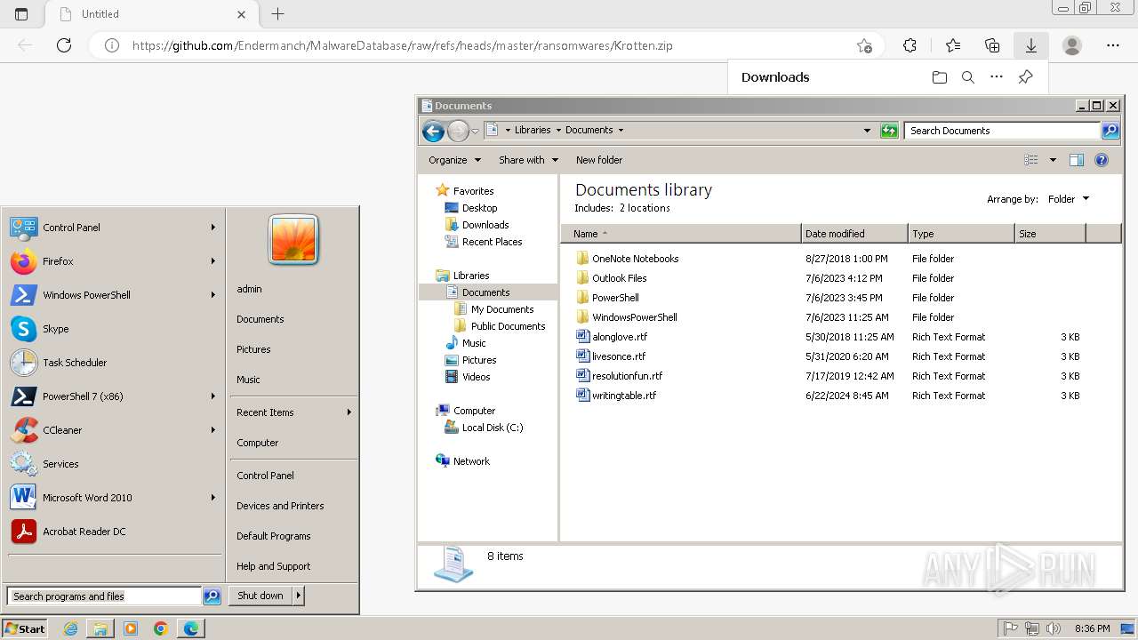Open the Edge extensions puzzle icon
The height and width of the screenshot is (640, 1138).
point(910,45)
